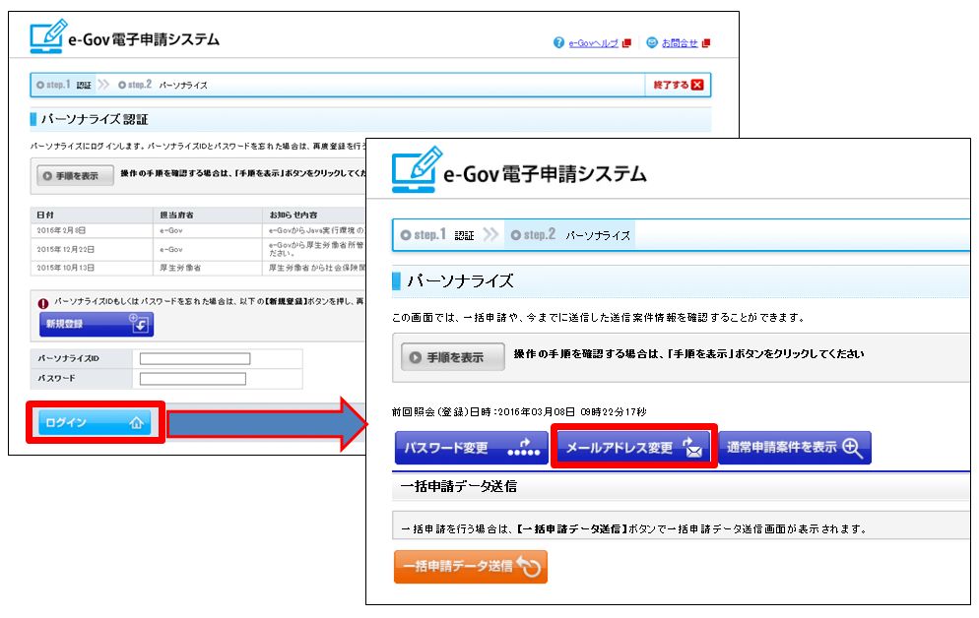This screenshot has height=618, width=979.
Task: Click the envelope icon on メールアドレス変更
Action: (692, 447)
